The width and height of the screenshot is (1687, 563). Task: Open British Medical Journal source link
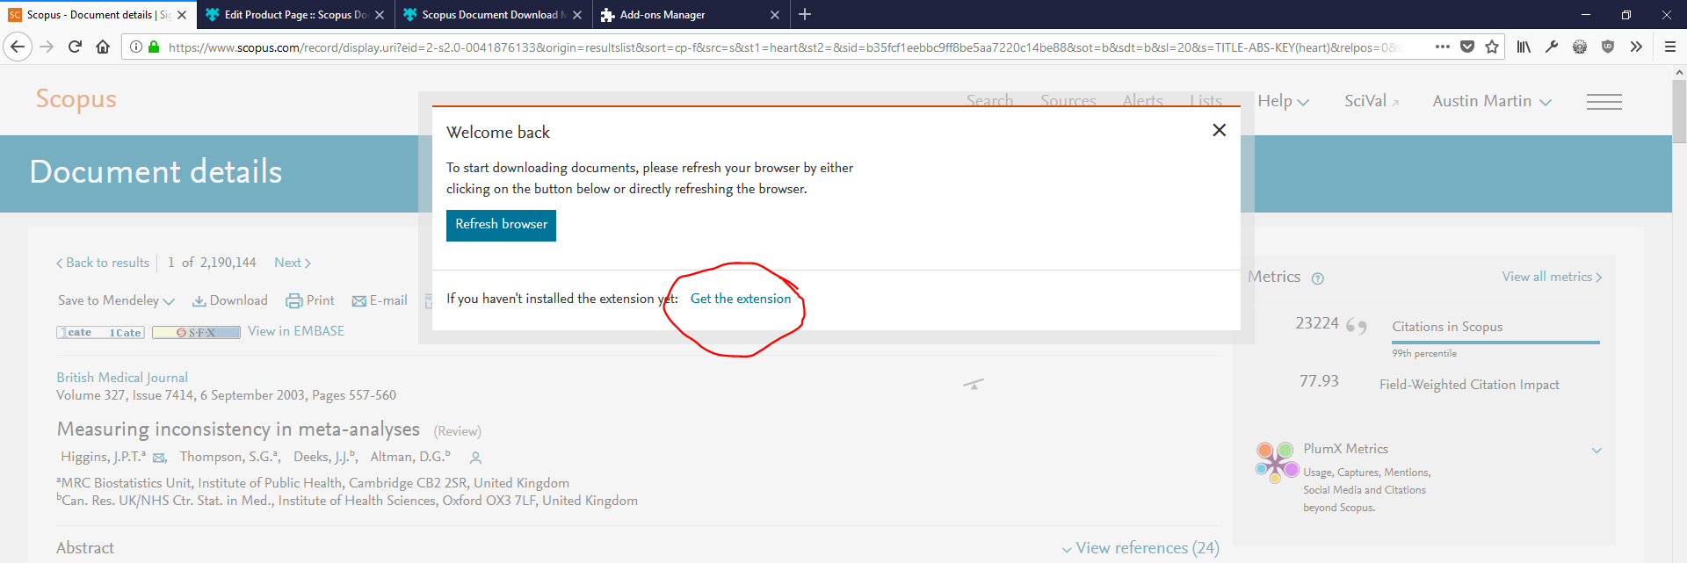[x=122, y=378]
